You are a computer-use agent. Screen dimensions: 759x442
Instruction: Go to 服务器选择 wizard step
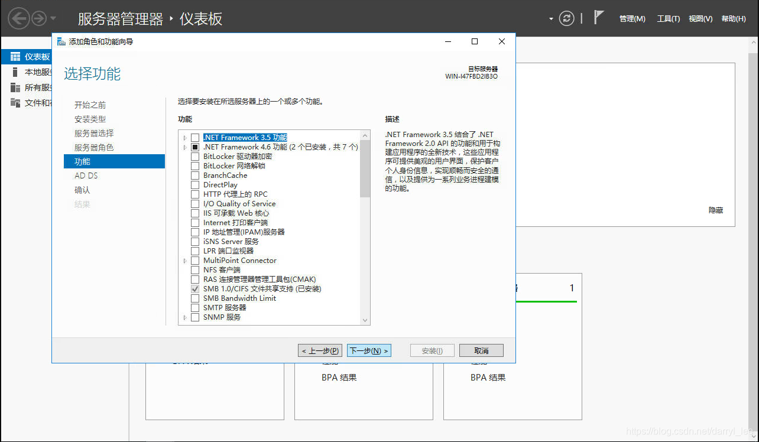pos(94,134)
